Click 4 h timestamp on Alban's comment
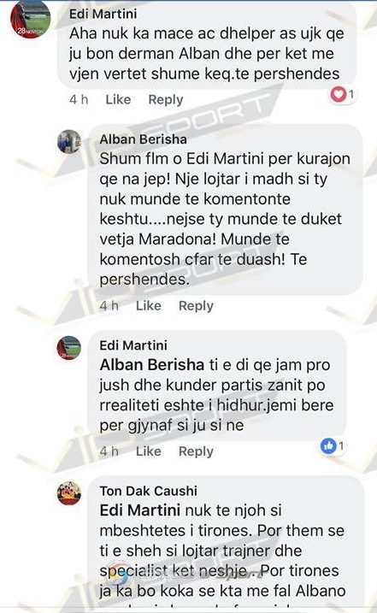 109,305
